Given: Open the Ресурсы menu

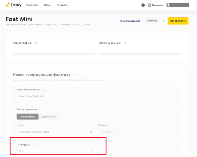Looking at the screenshot, I should pyautogui.click(x=63, y=5).
